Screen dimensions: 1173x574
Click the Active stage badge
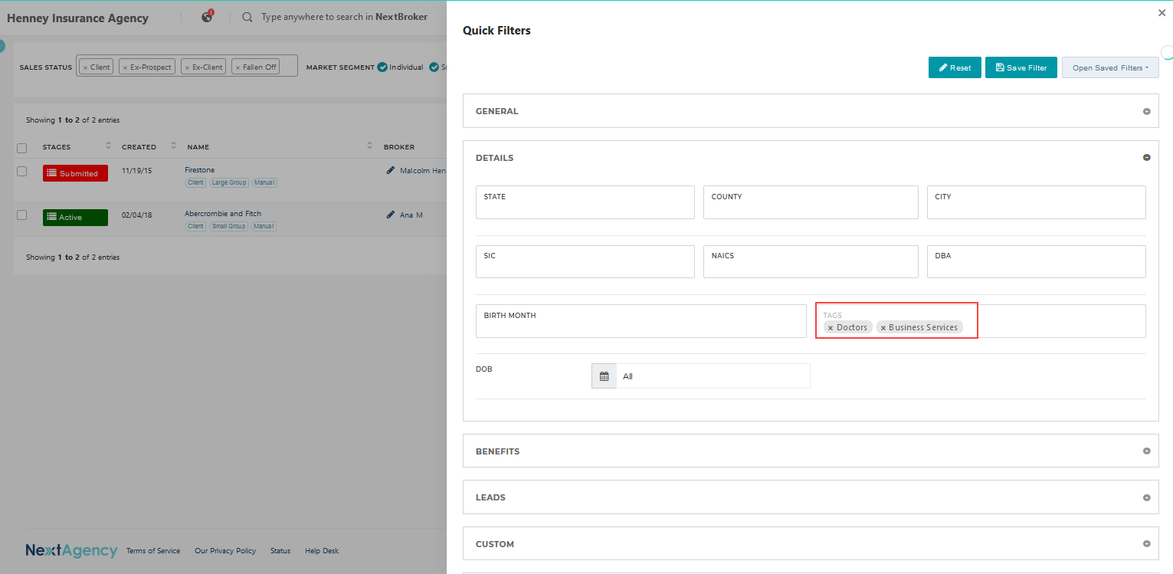75,218
